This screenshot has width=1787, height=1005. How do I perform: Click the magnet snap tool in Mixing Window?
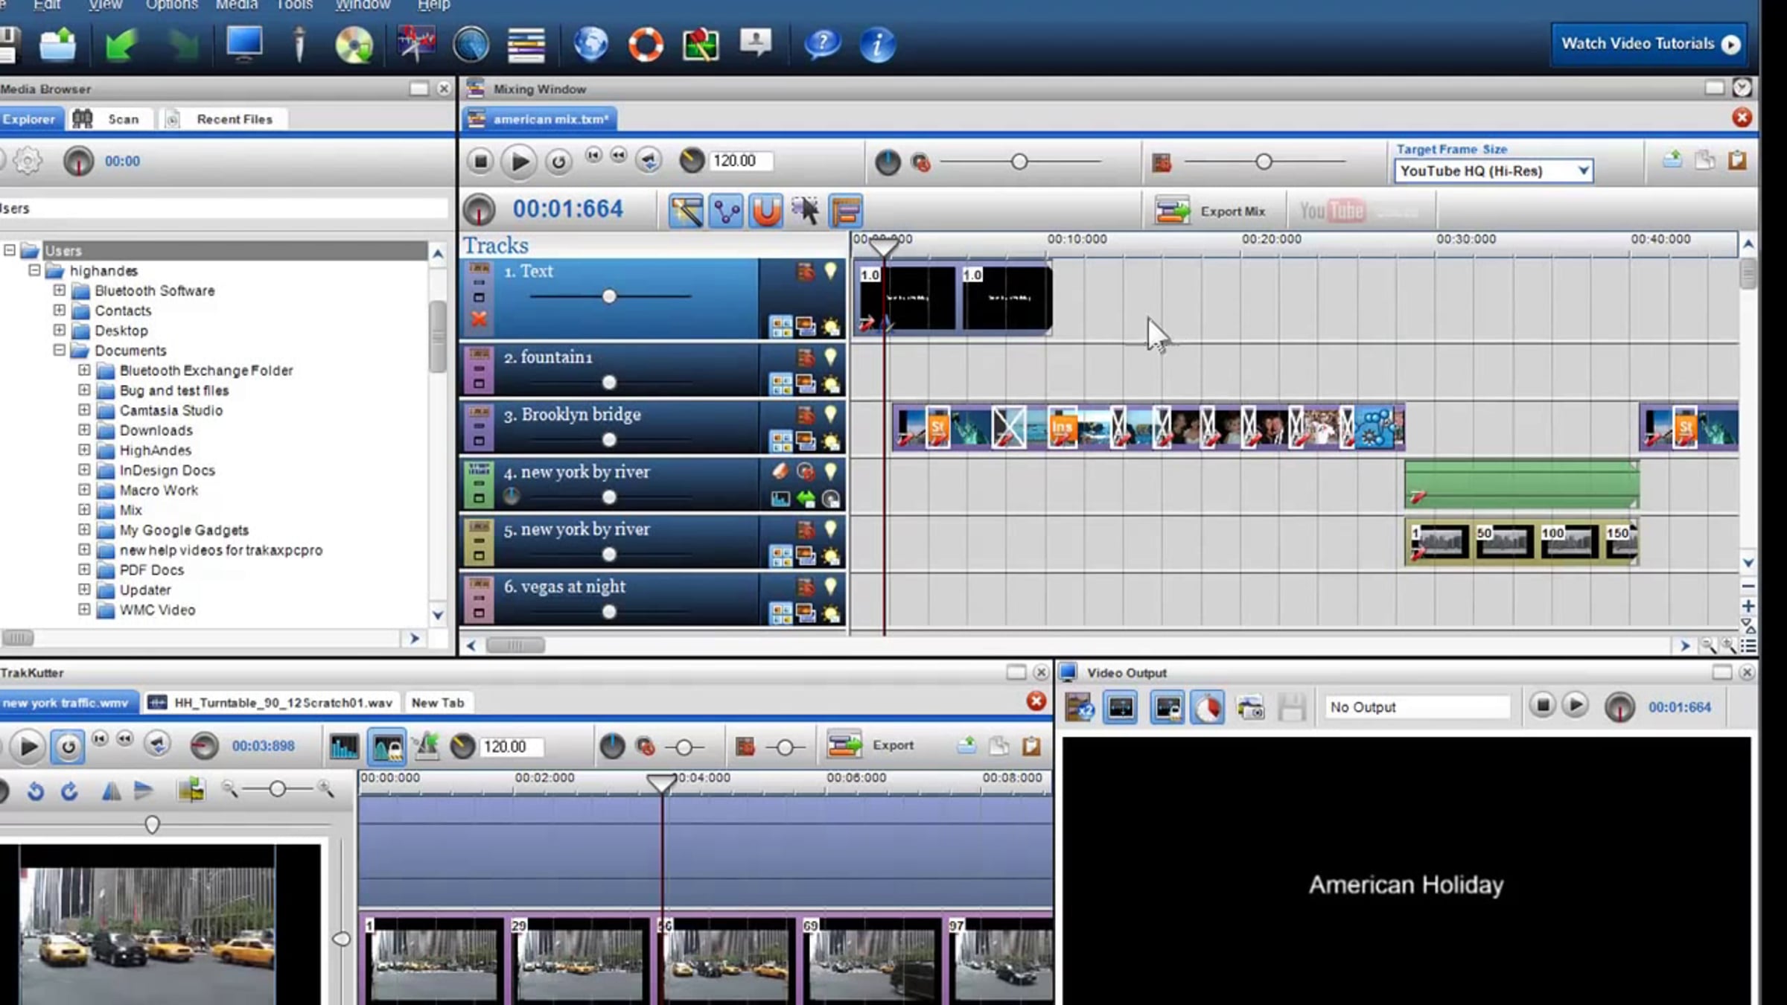point(766,211)
